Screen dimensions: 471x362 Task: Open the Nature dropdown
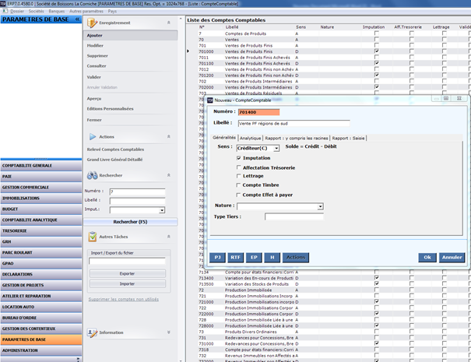click(320, 206)
